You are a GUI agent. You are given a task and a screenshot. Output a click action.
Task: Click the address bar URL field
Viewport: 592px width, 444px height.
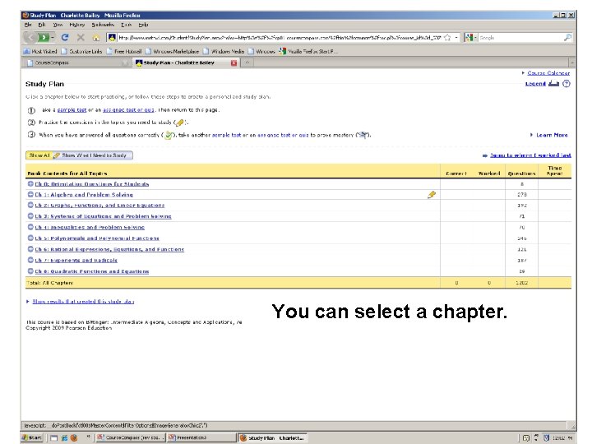pyautogui.click(x=280, y=37)
